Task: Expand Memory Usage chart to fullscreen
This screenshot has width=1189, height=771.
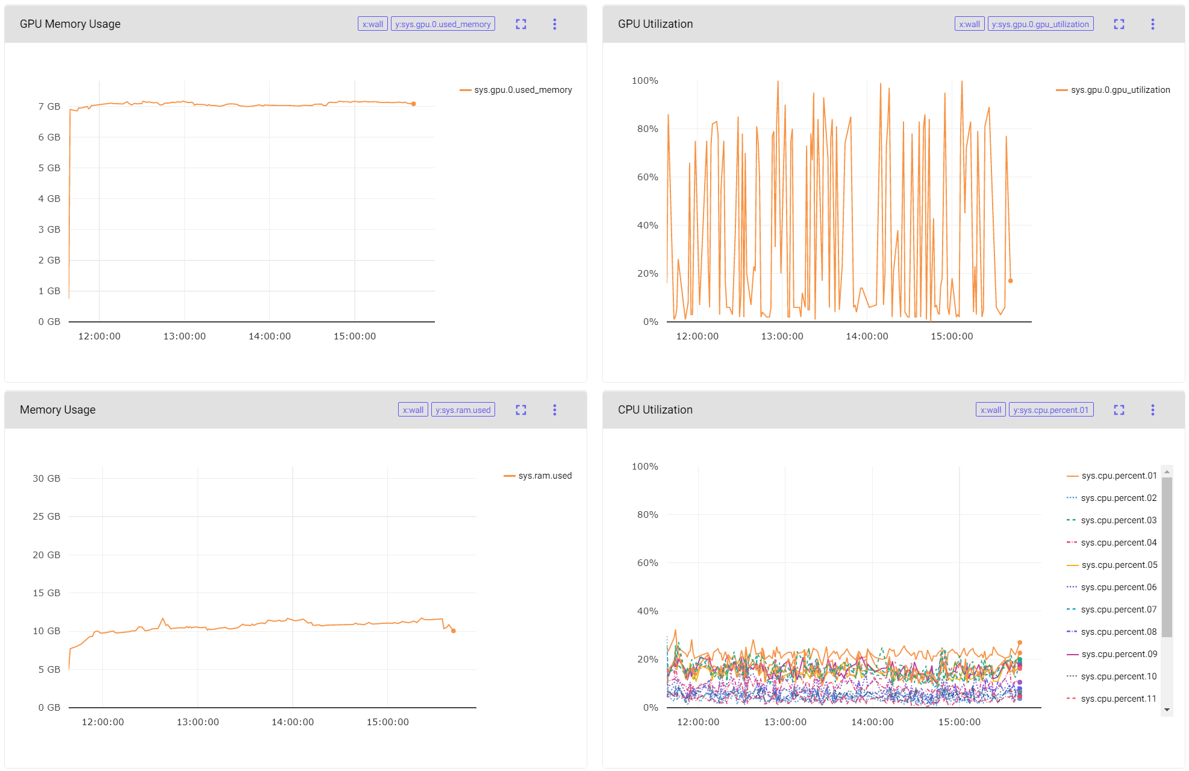Action: click(x=521, y=410)
